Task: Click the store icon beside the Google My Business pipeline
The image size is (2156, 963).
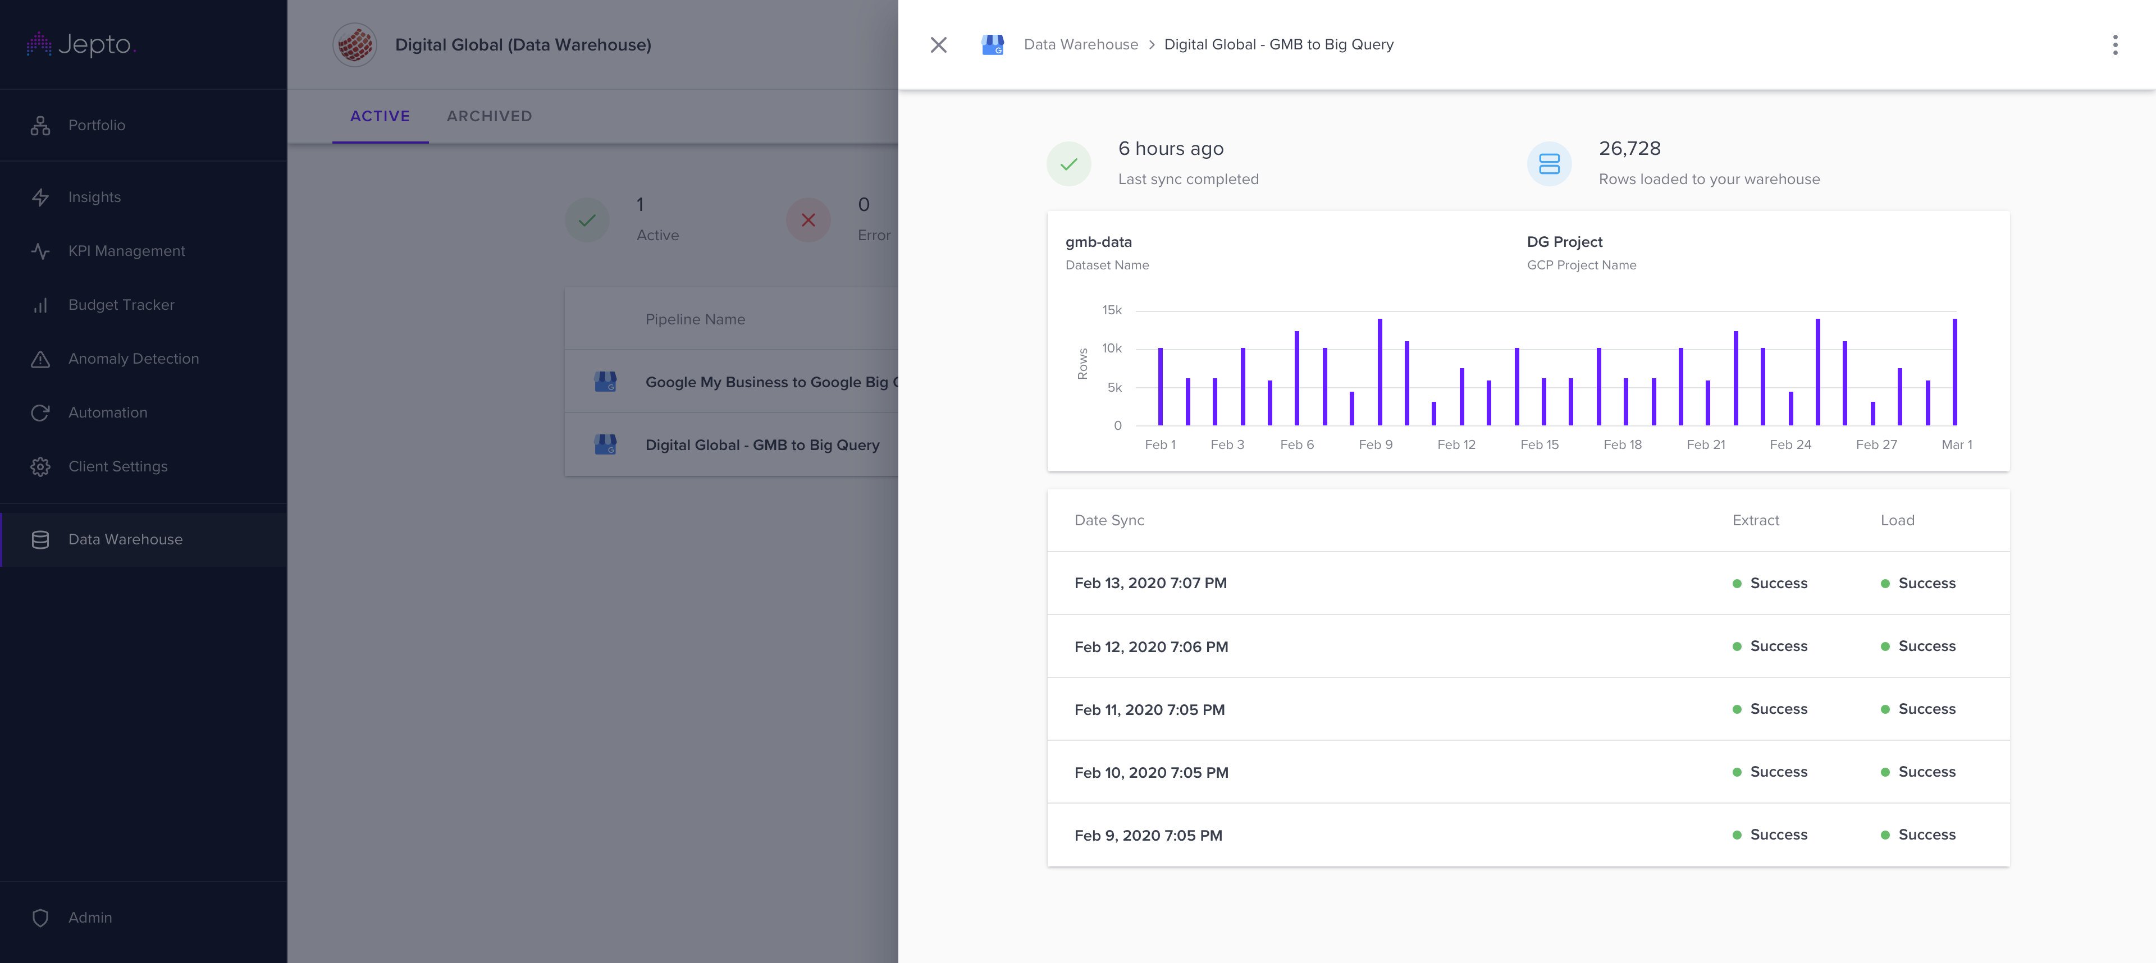Action: pyautogui.click(x=605, y=382)
